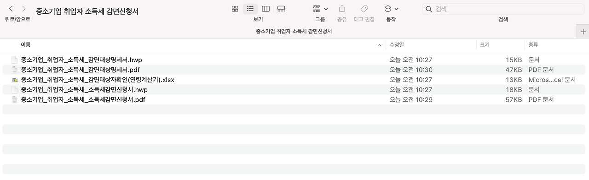This screenshot has width=589, height=180.
Task: Click the 18KB size value
Action: point(514,89)
